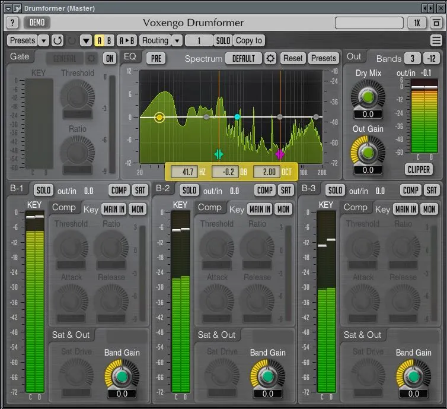
Task: Click the CLIPPER button
Action: pyautogui.click(x=420, y=169)
